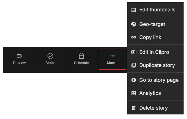Click the bar chart Analytics icon
This screenshot has width=187, height=119.
coord(133,93)
